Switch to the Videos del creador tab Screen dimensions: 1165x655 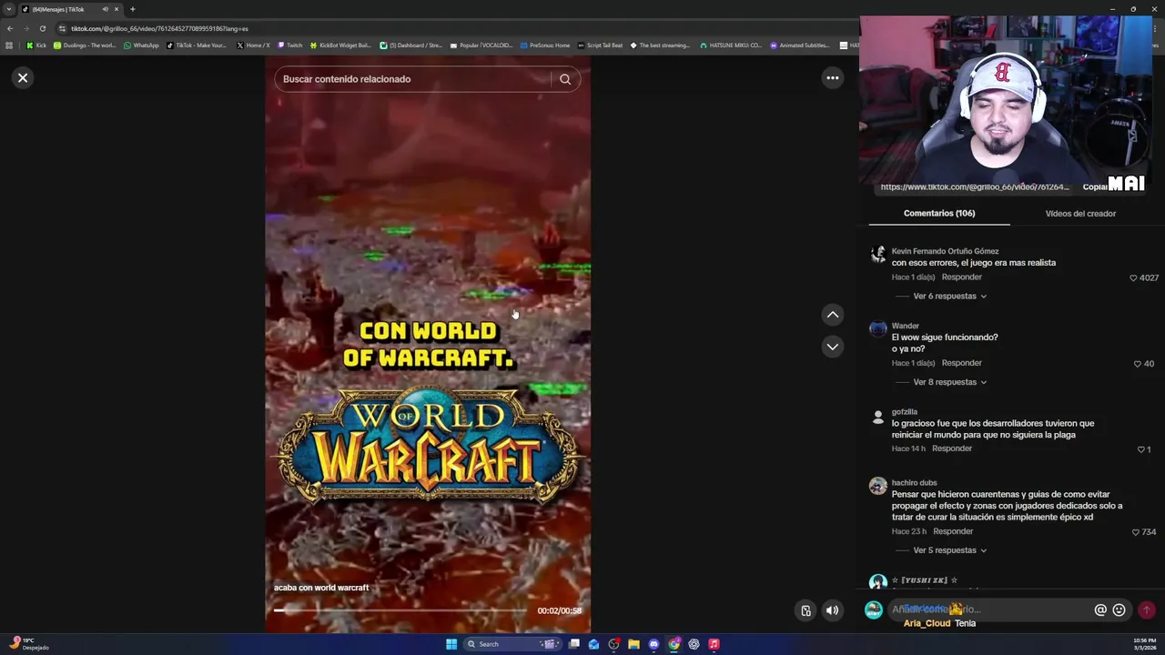click(1080, 213)
